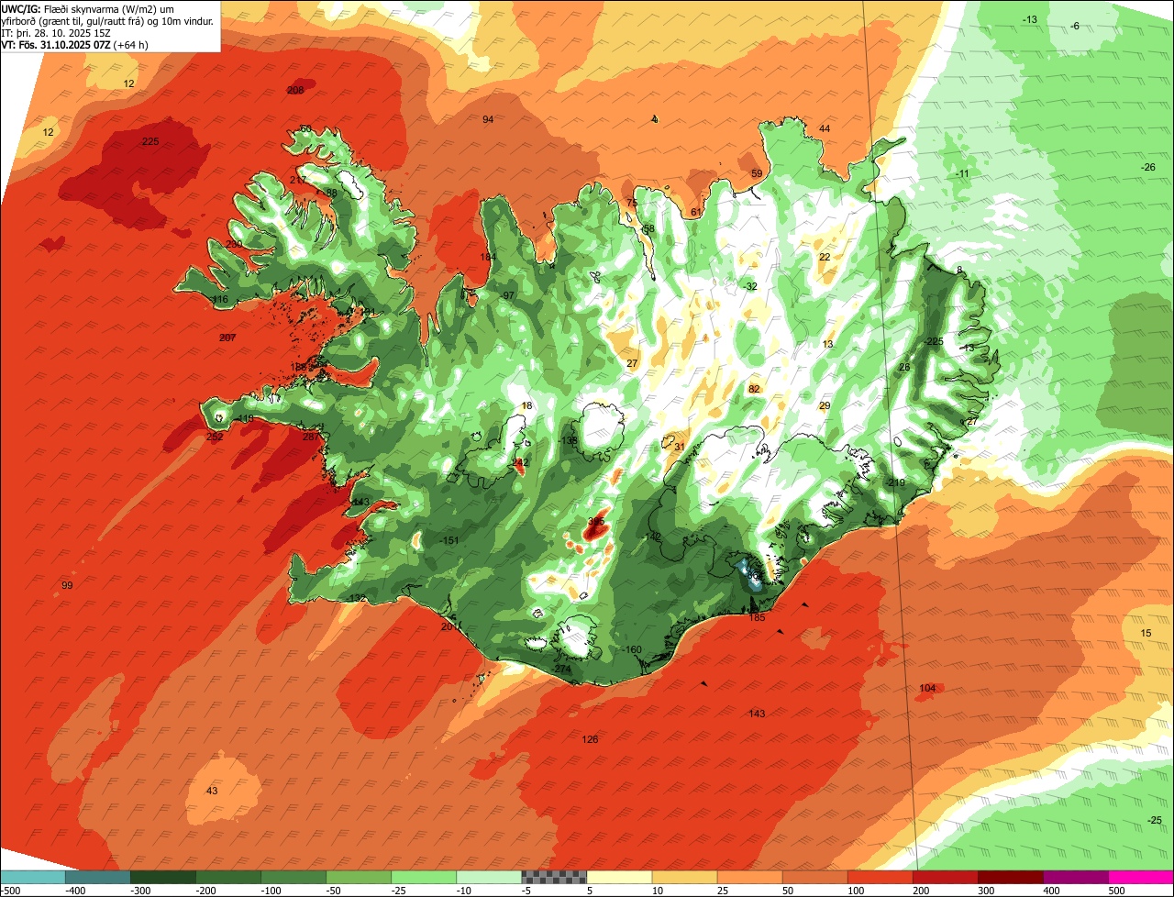Screen dimensions: 1174x897
Task: Click the '31' map value
Action: tap(680, 448)
